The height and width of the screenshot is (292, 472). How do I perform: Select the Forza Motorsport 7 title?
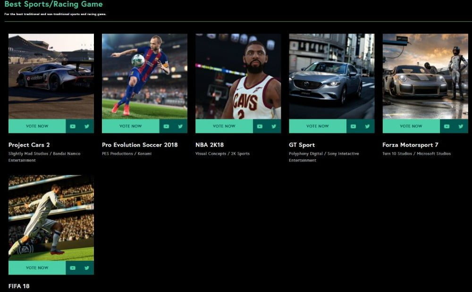(410, 145)
